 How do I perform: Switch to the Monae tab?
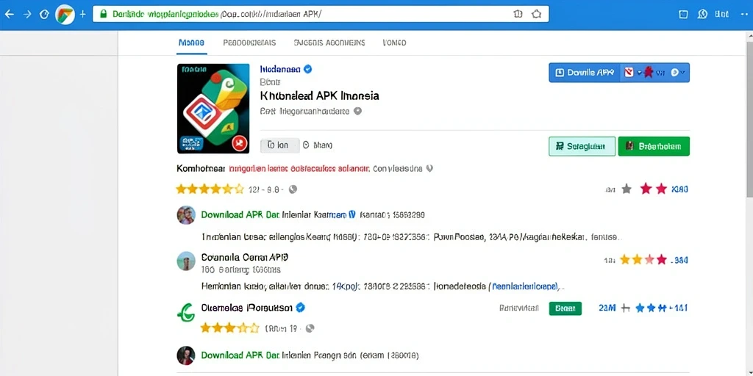191,43
